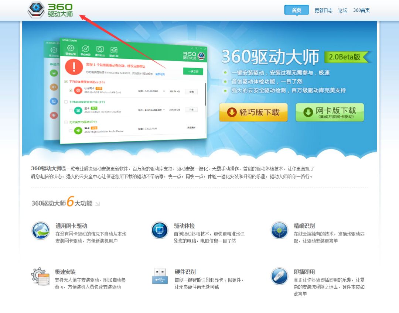Click blue square icon in background preview window
The width and height of the screenshot is (399, 313).
tap(54, 101)
